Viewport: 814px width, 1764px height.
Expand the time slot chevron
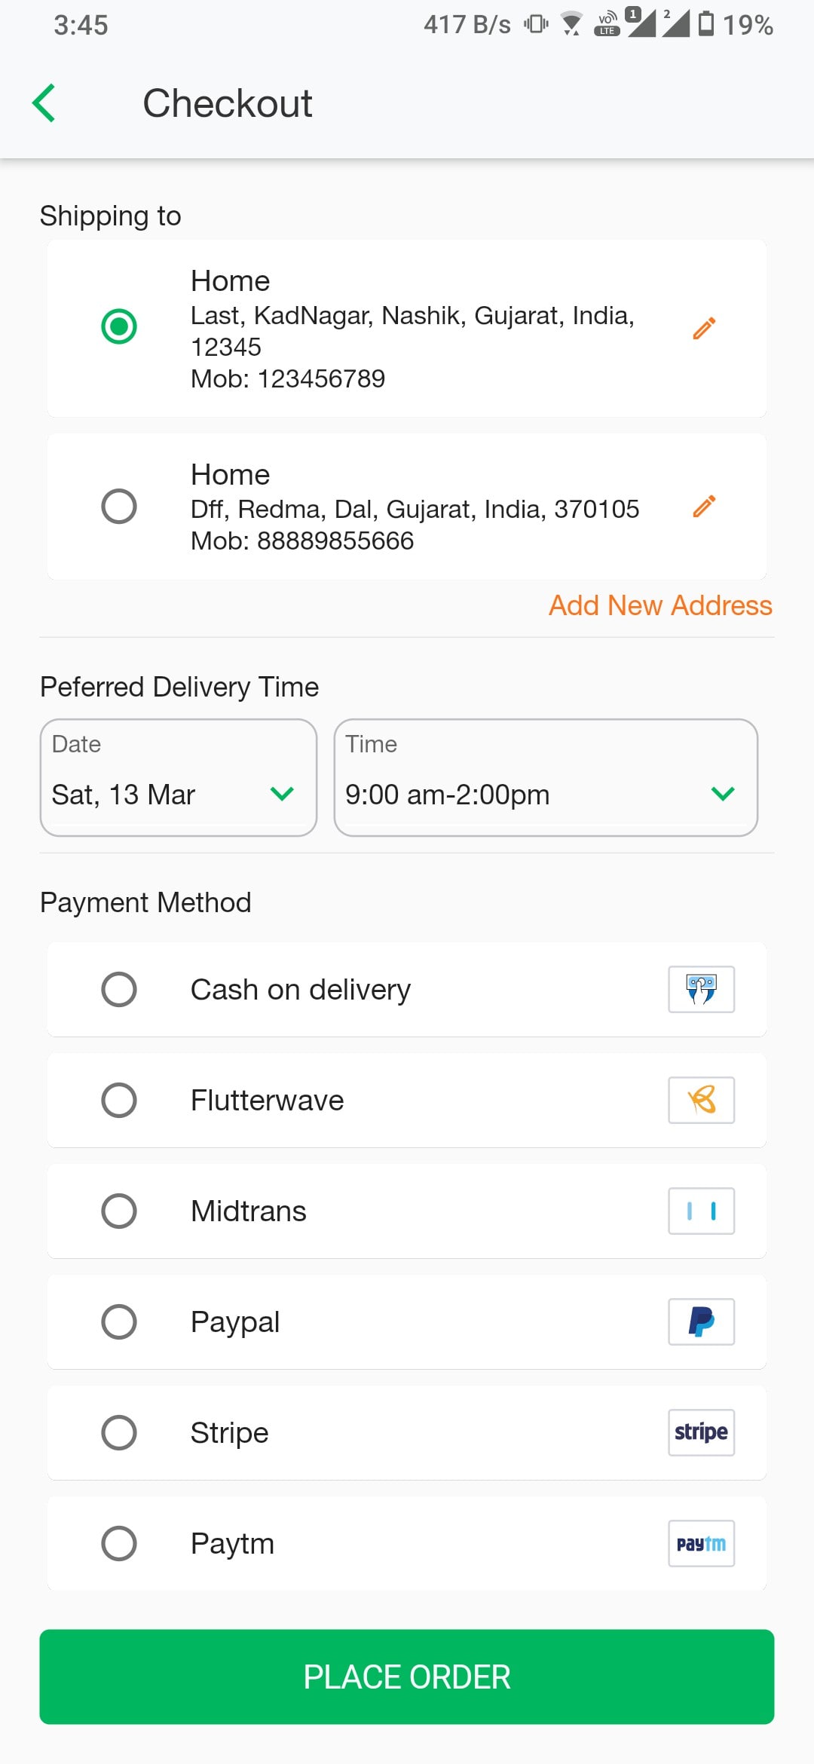pos(722,794)
